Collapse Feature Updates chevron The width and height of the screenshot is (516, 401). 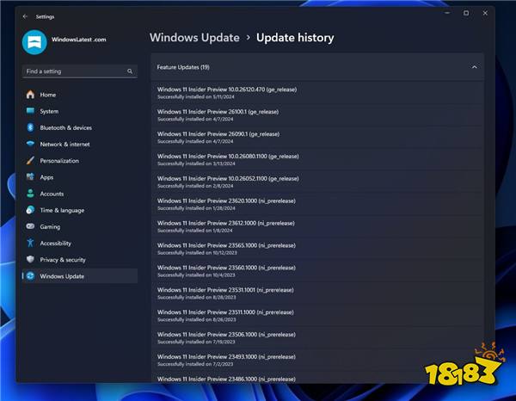click(x=474, y=67)
